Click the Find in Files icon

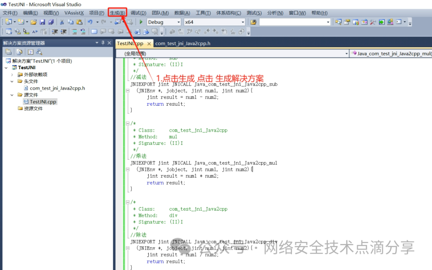253,22
